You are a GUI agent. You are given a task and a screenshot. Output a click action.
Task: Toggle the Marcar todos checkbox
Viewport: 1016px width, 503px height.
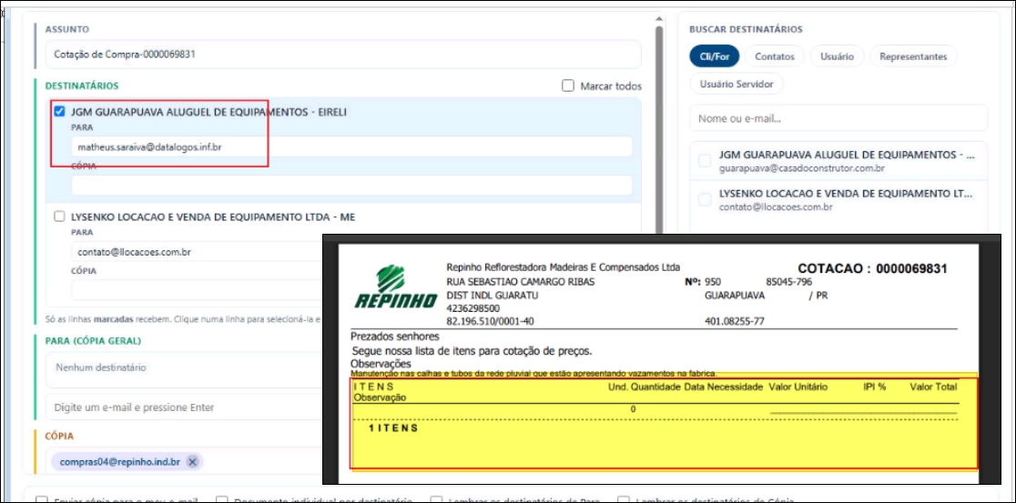(568, 86)
